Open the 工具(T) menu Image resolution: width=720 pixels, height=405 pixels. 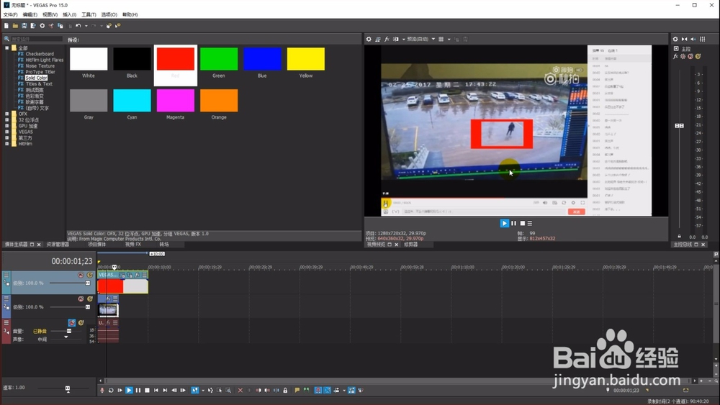89,14
